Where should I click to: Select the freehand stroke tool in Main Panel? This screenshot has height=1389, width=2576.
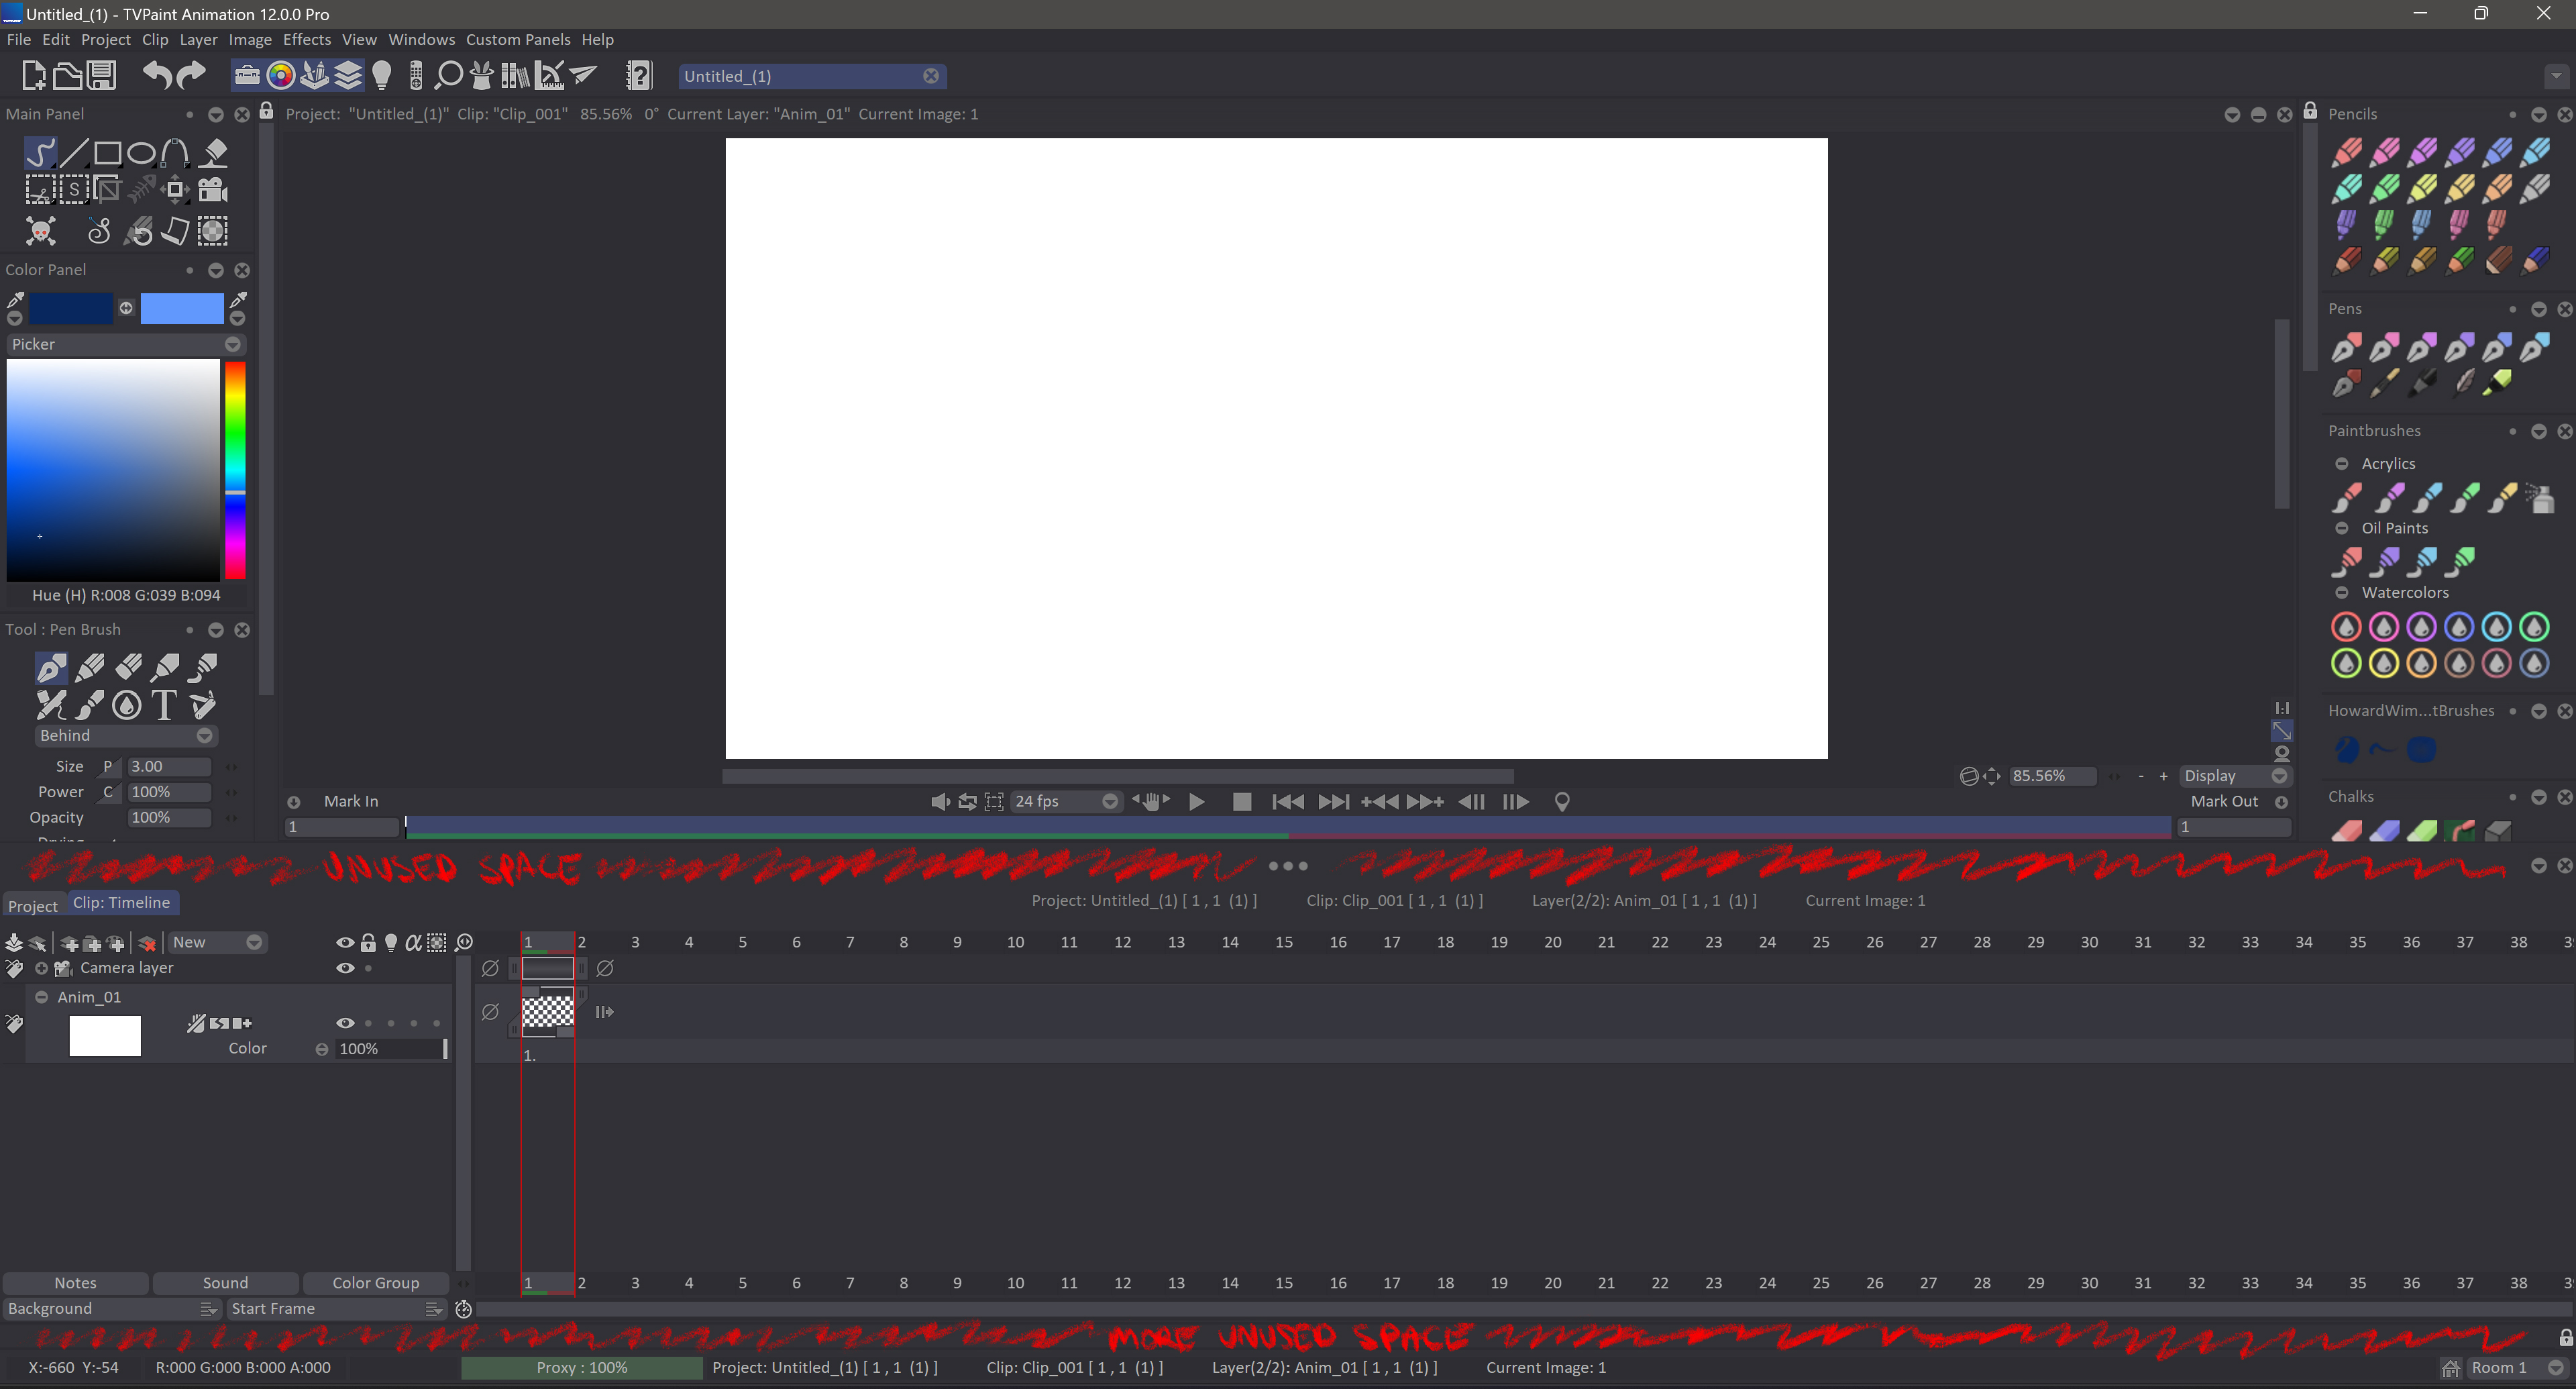click(x=40, y=153)
